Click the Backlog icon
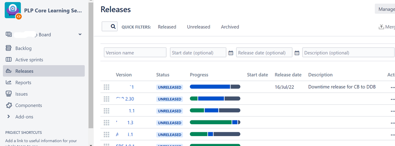The width and height of the screenshot is (395, 146). (9, 48)
